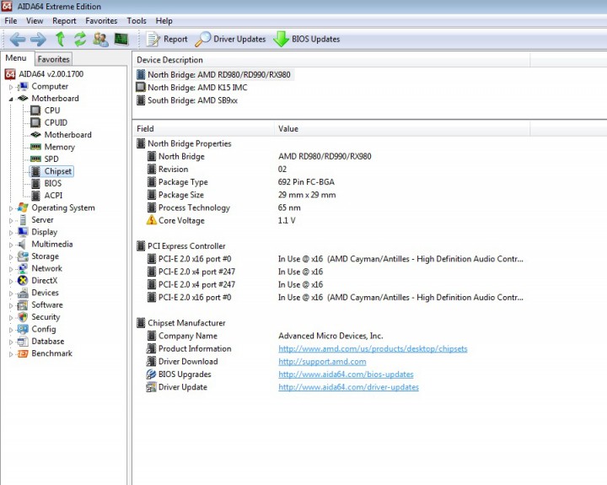Click the Software icon in tree
This screenshot has width=607, height=485.
pos(23,304)
